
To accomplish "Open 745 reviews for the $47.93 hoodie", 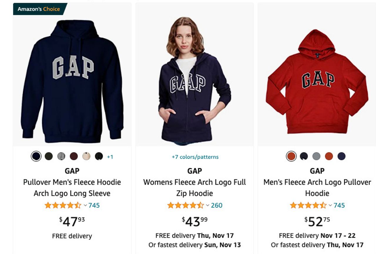I will coord(94,205).
